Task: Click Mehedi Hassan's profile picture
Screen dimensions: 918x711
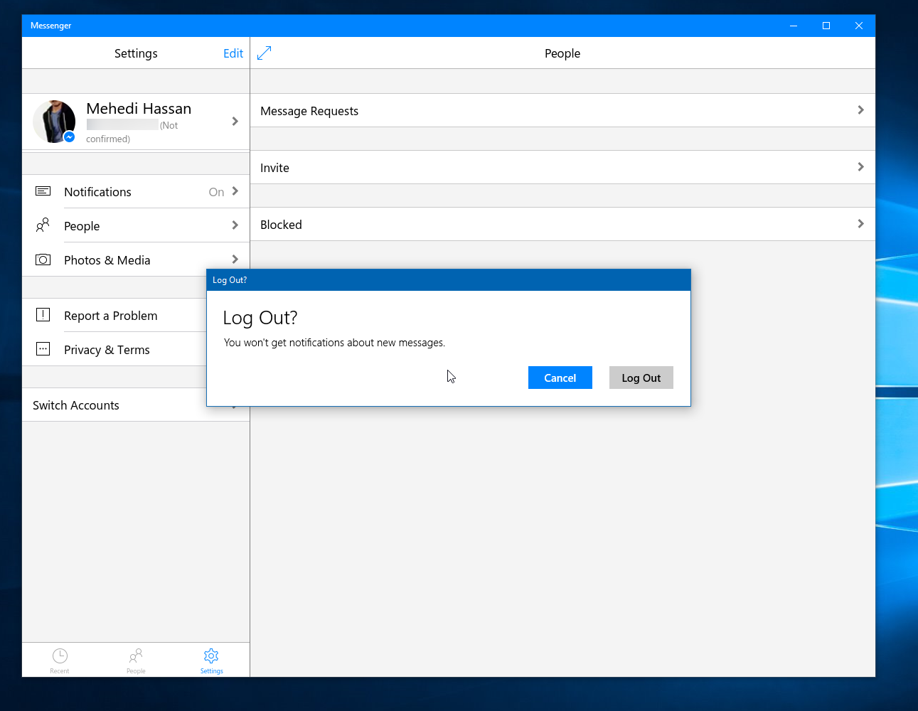Action: pos(54,122)
